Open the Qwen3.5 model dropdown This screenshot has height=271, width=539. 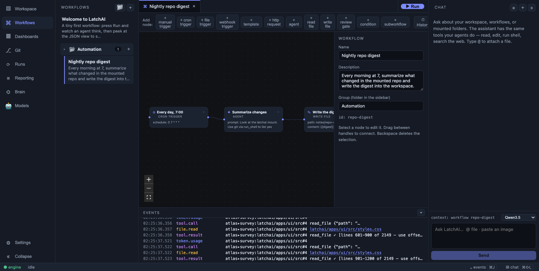[519, 217]
